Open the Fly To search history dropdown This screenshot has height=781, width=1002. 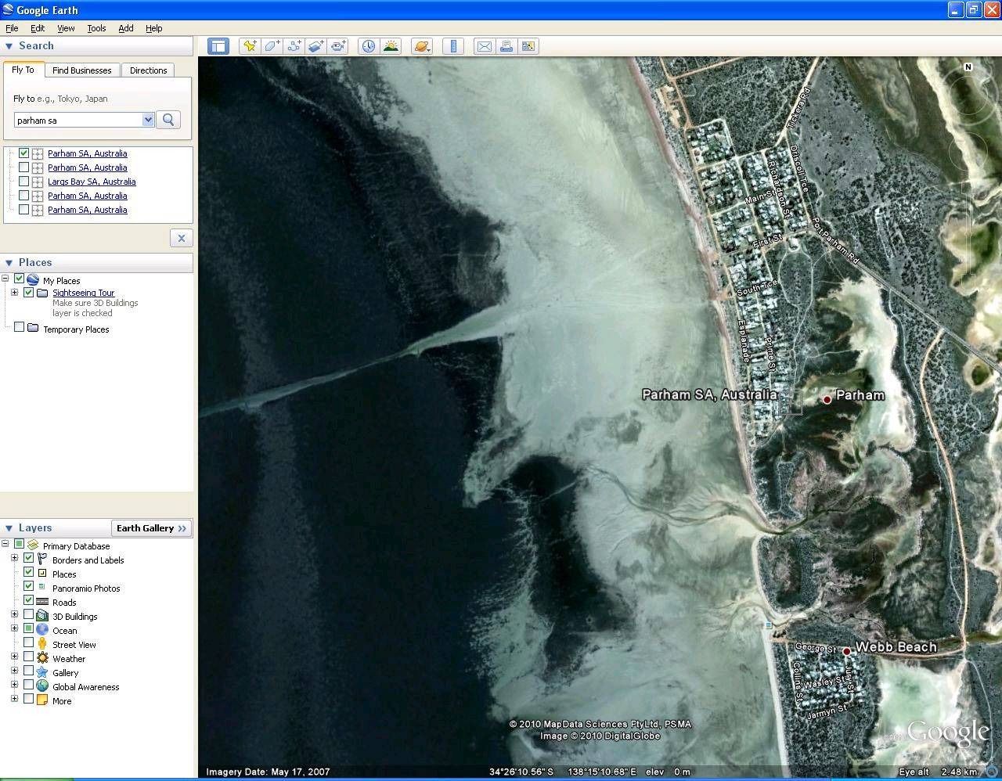coord(148,120)
